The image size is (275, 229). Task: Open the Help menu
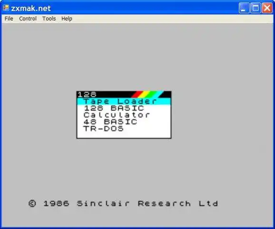click(67, 19)
